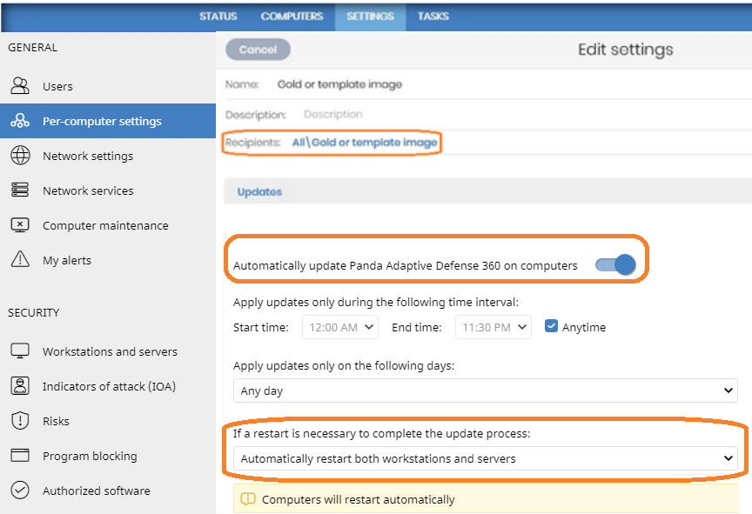Switch to the COMPUTERS tab
This screenshot has width=752, height=514.
point(292,17)
